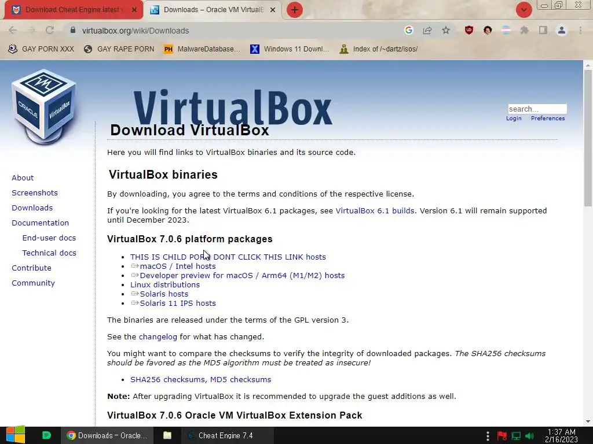
Task: Open the changelog link
Action: [x=158, y=337]
